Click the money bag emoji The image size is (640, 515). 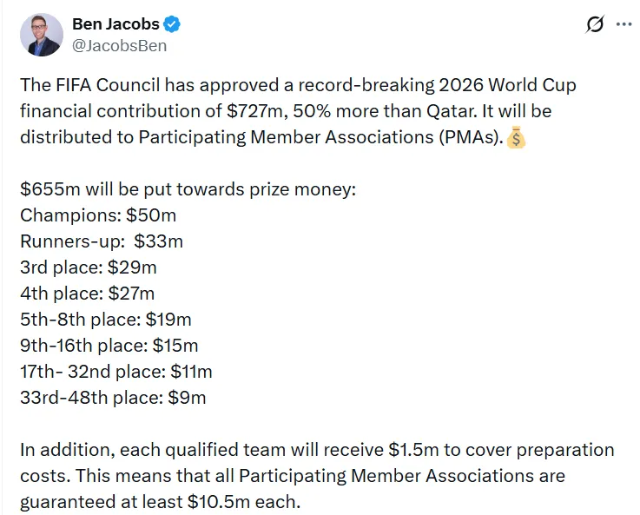[x=516, y=138]
